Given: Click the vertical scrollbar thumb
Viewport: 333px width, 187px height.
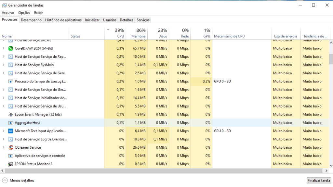Looking at the screenshot, I should pyautogui.click(x=331, y=59).
